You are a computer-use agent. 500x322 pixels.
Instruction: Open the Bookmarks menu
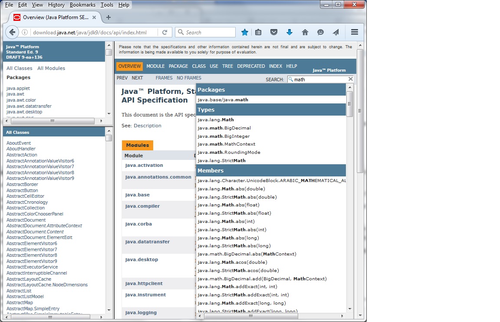[82, 5]
